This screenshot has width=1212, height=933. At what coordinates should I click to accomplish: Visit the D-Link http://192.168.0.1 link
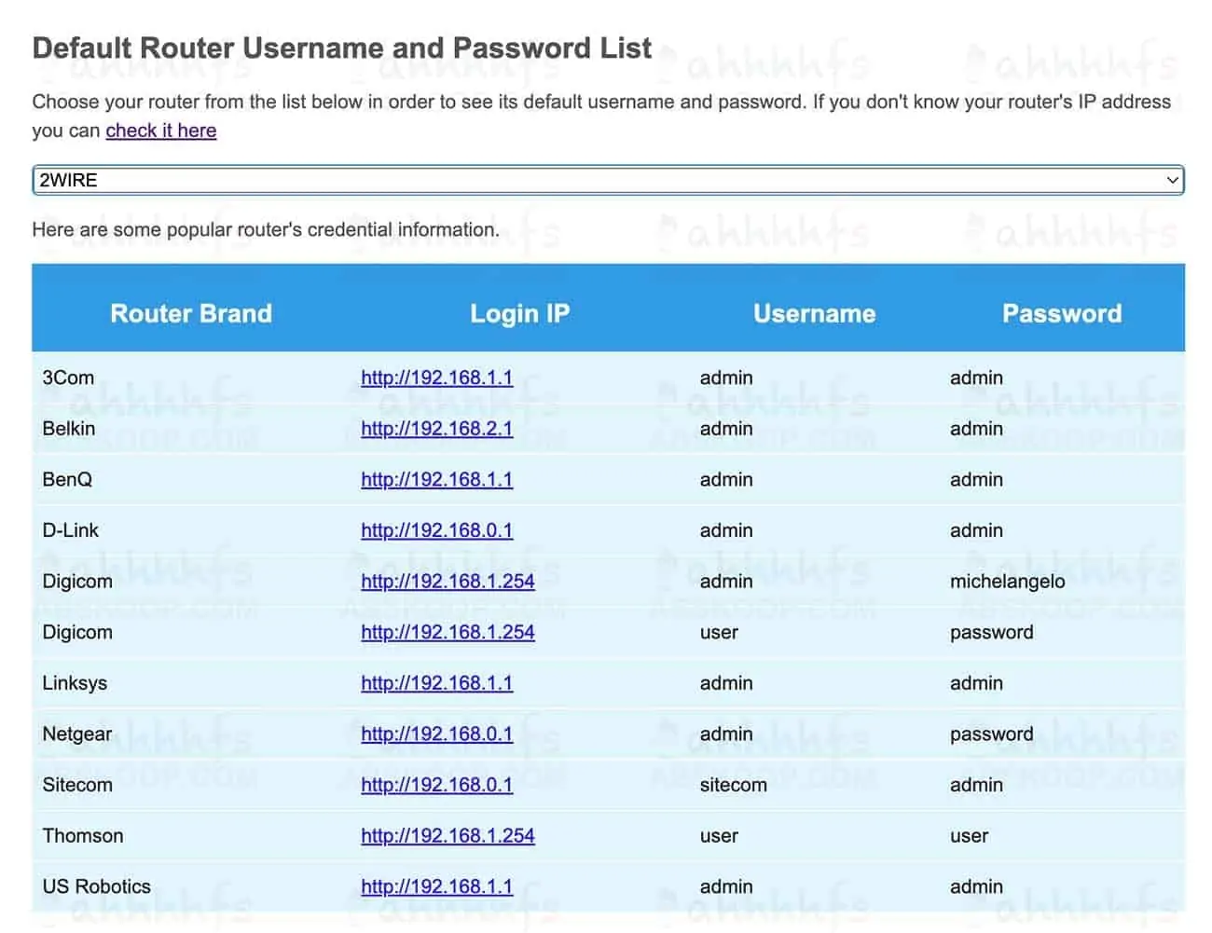pos(436,530)
